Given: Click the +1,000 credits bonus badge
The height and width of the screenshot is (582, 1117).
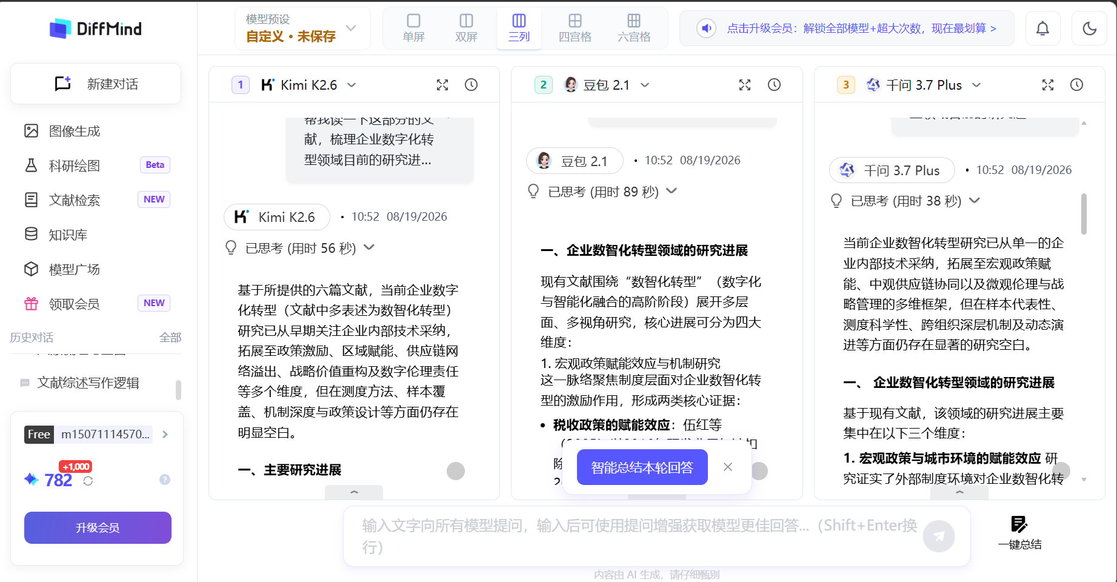Looking at the screenshot, I should (x=76, y=467).
